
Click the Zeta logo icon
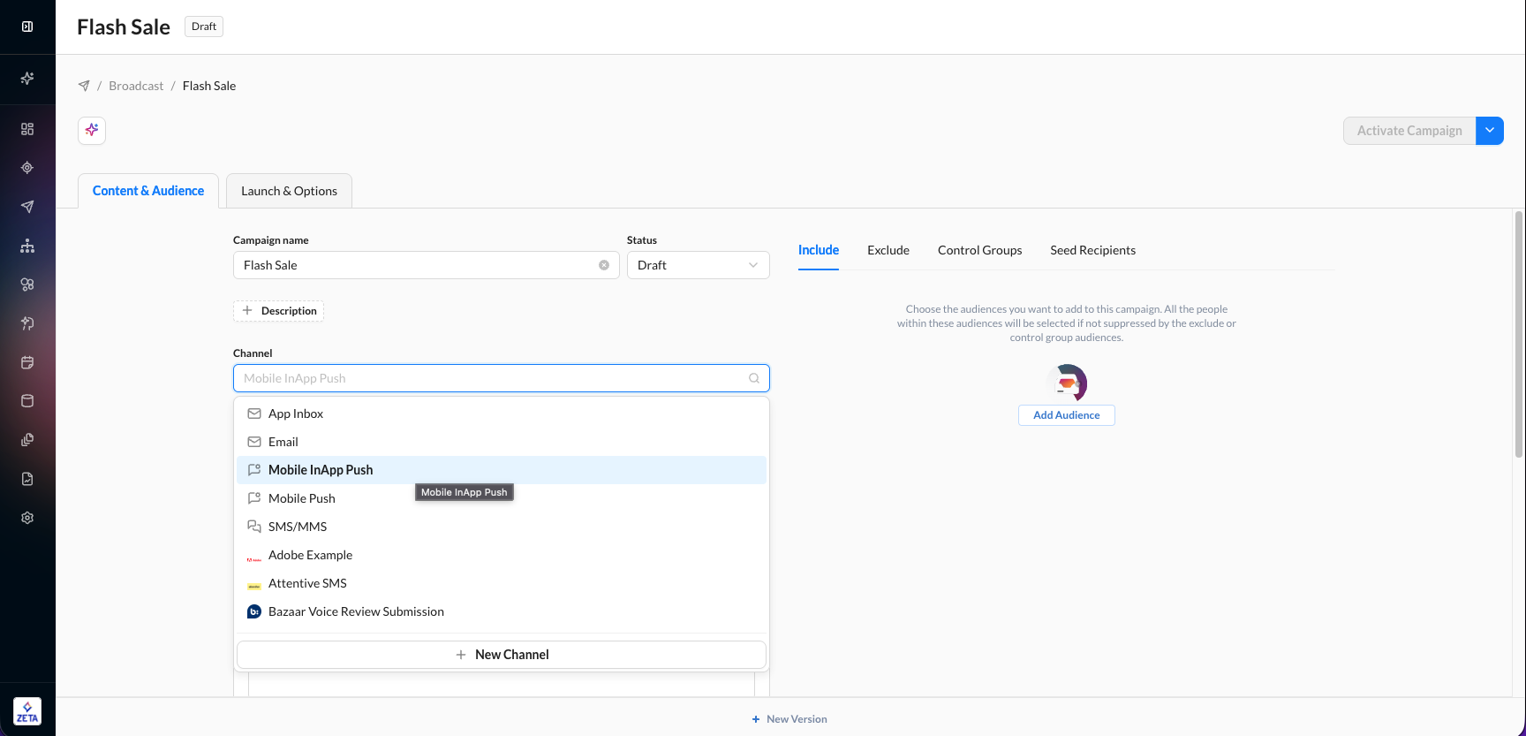tap(27, 711)
